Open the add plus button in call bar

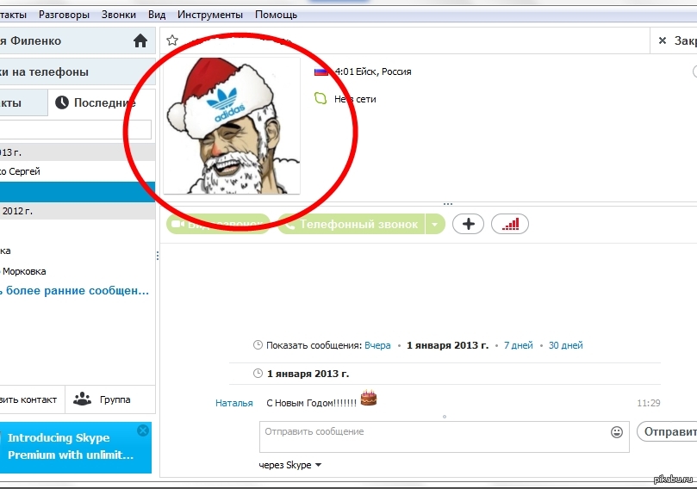point(468,224)
